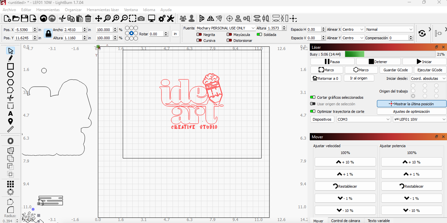Select the Draw Lines pencil tool

(10, 59)
